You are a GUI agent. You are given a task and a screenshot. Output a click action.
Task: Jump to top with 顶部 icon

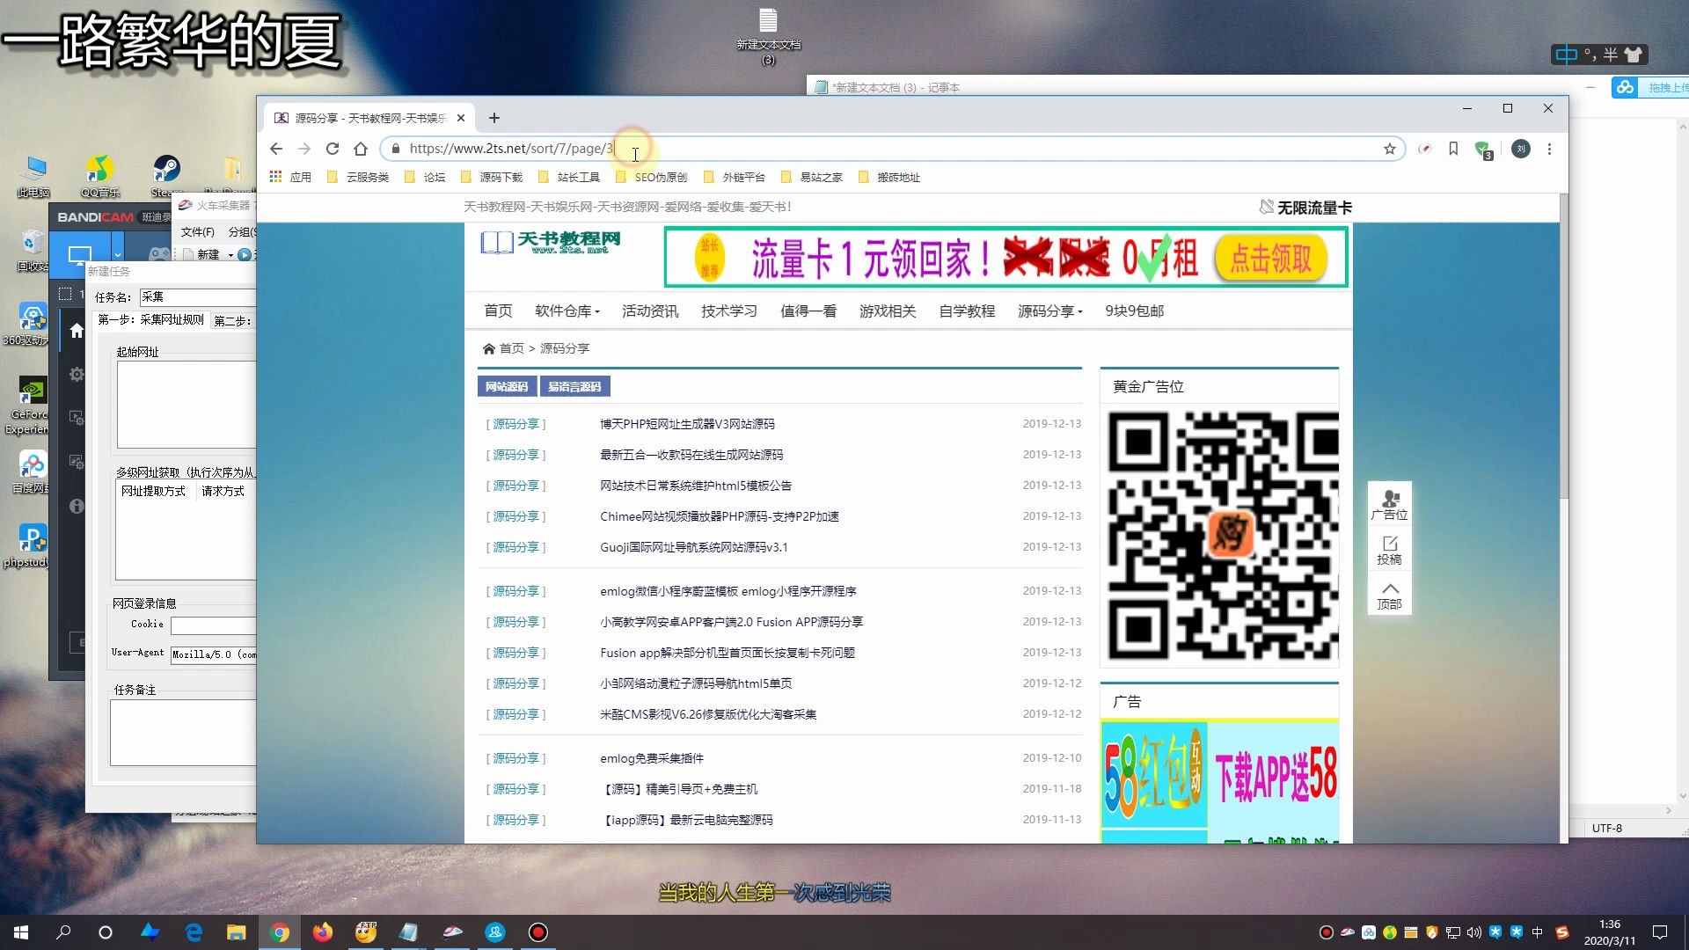pyautogui.click(x=1390, y=595)
